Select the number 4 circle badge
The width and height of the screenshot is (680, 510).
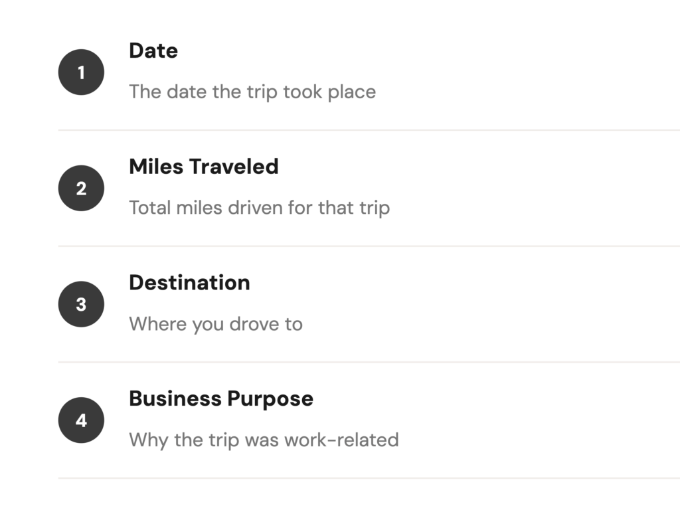pyautogui.click(x=81, y=420)
